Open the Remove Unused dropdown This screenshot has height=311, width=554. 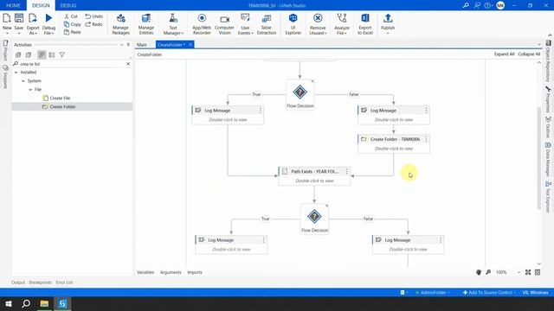pos(318,24)
